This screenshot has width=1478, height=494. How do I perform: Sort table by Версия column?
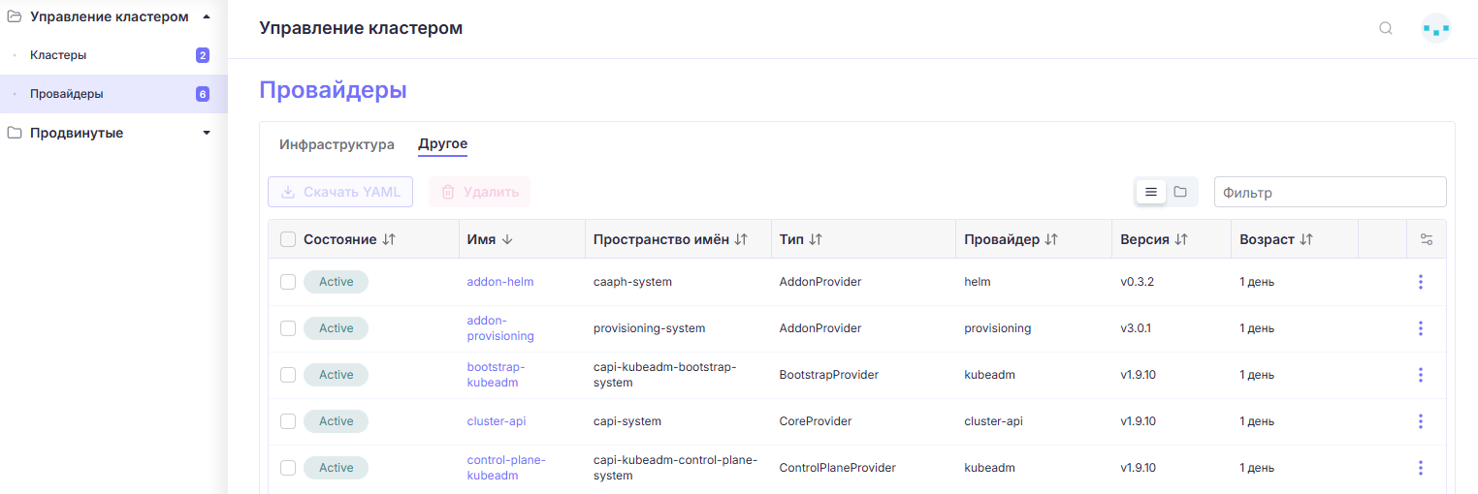tap(1181, 239)
